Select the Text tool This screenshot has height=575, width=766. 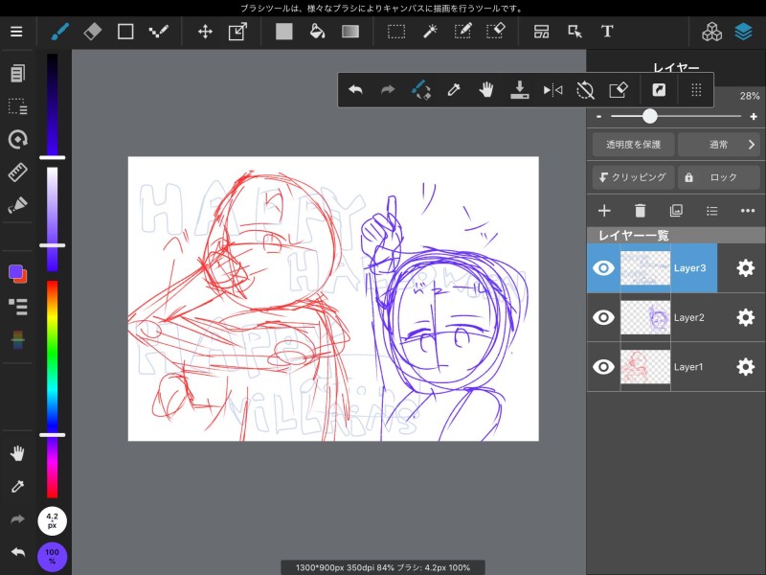tap(606, 32)
